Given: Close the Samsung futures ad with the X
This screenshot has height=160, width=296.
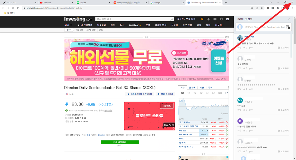Looking at the screenshot, I should [x=228, y=40].
